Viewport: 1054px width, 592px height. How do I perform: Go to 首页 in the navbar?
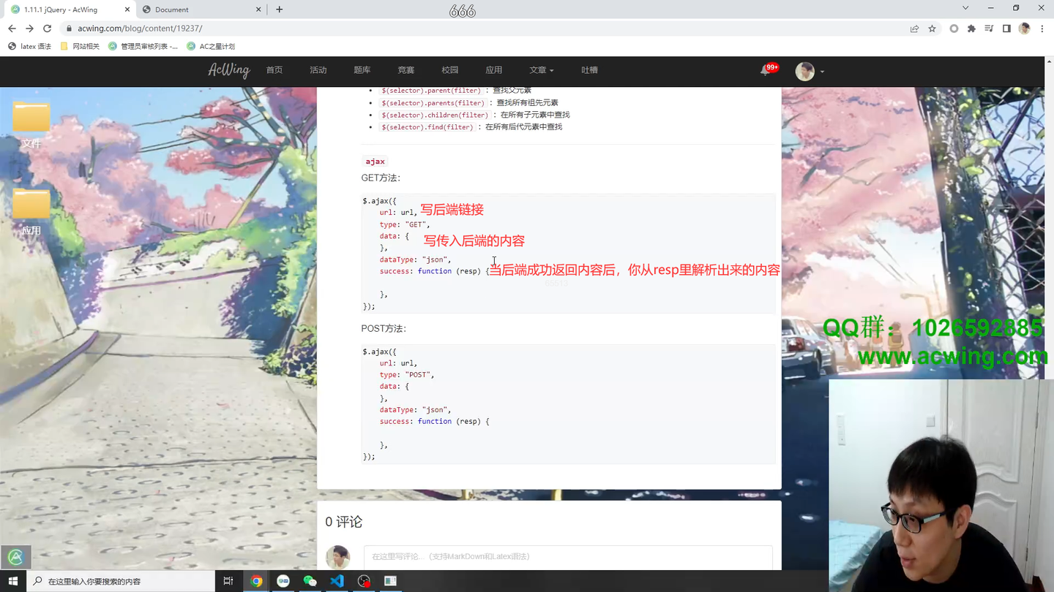pos(274,70)
